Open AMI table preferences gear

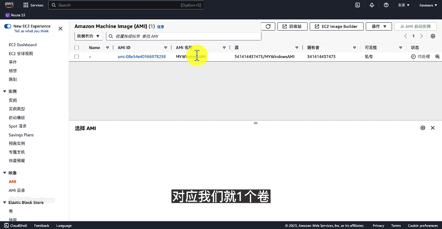[433, 36]
